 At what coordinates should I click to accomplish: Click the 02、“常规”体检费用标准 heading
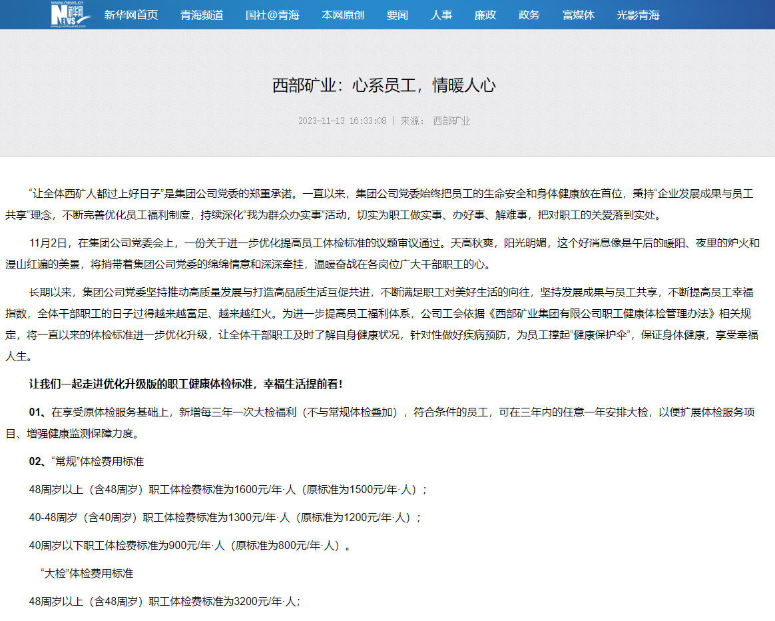87,461
